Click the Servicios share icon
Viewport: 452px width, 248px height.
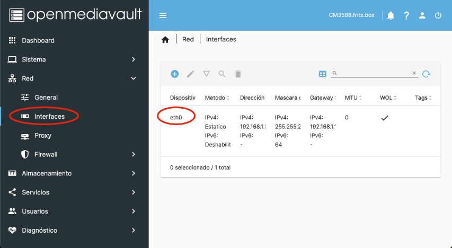tap(12, 192)
